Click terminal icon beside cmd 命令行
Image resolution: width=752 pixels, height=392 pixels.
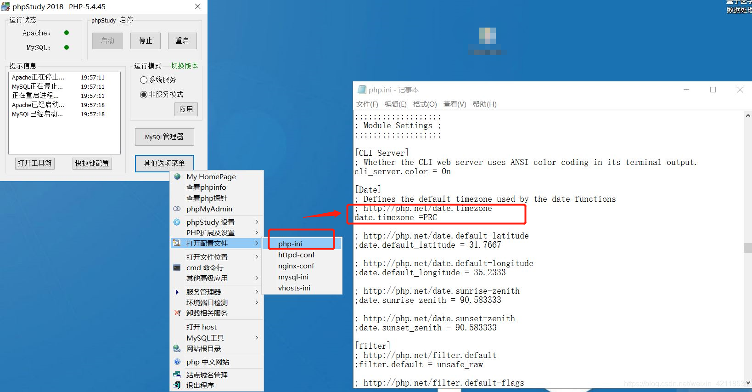point(177,267)
